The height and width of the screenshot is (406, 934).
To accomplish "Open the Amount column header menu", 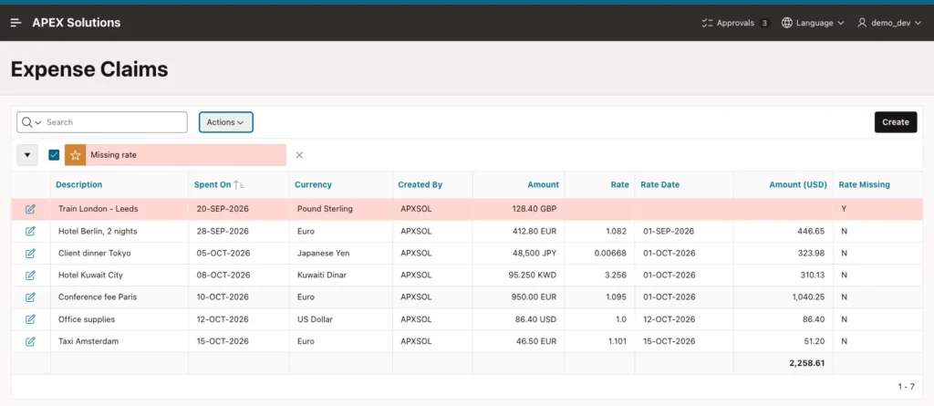I will coord(544,185).
